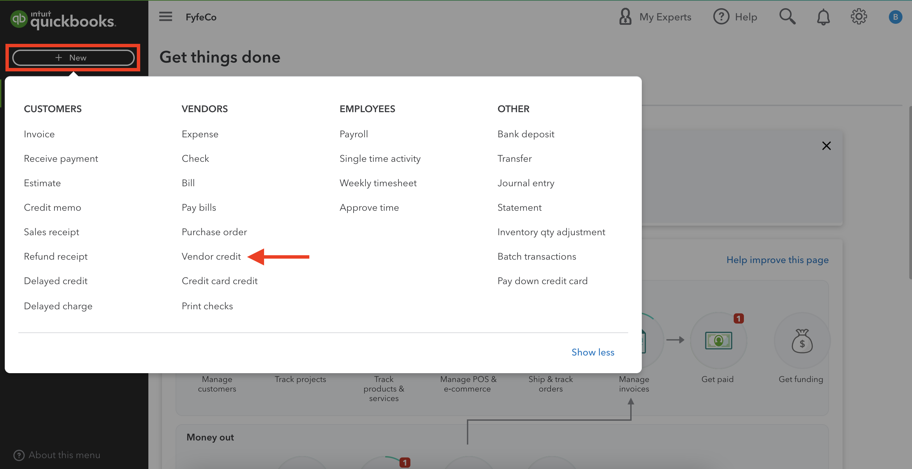912x469 pixels.
Task: Select Delayed charge
Action: click(x=58, y=306)
